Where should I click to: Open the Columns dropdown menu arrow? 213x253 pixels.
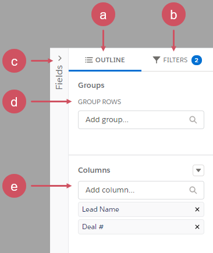tap(198, 170)
